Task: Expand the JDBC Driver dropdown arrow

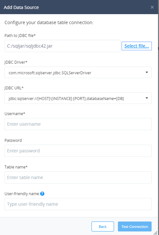Action: (x=147, y=72)
